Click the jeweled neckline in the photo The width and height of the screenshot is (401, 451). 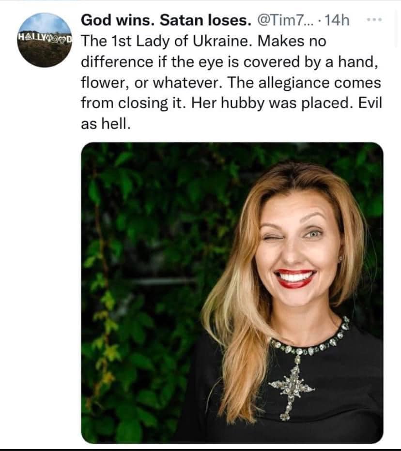click(x=310, y=344)
